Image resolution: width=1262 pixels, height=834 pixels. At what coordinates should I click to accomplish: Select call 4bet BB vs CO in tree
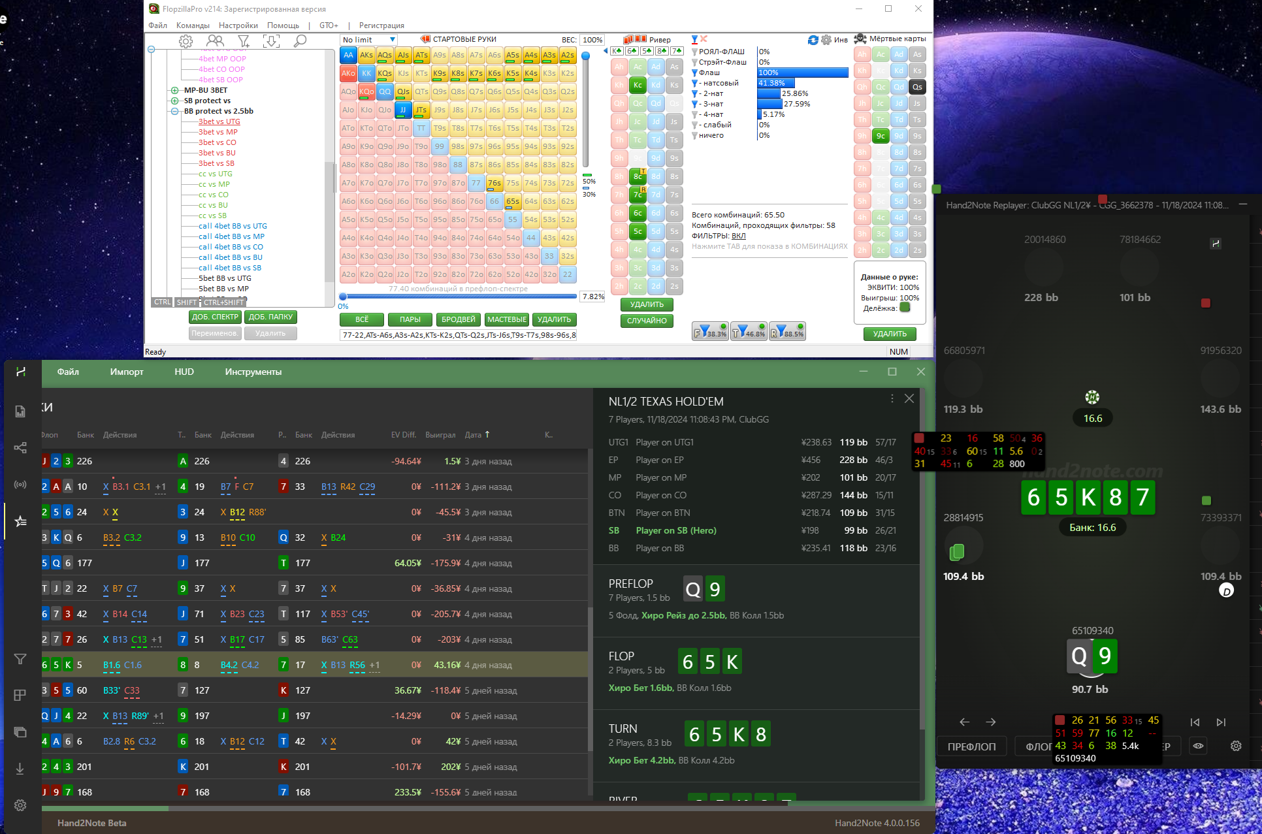[x=231, y=247]
